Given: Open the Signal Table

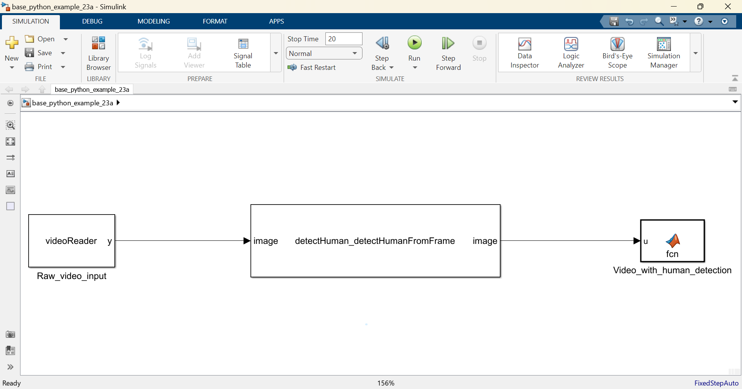Looking at the screenshot, I should [243, 53].
